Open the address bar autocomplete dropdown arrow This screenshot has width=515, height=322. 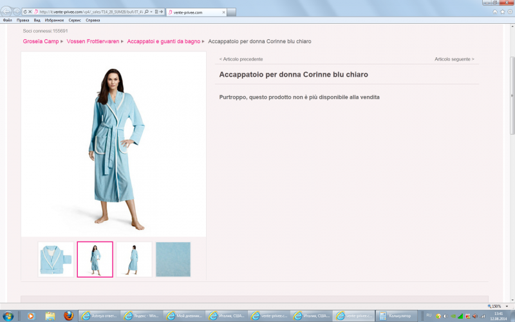151,12
